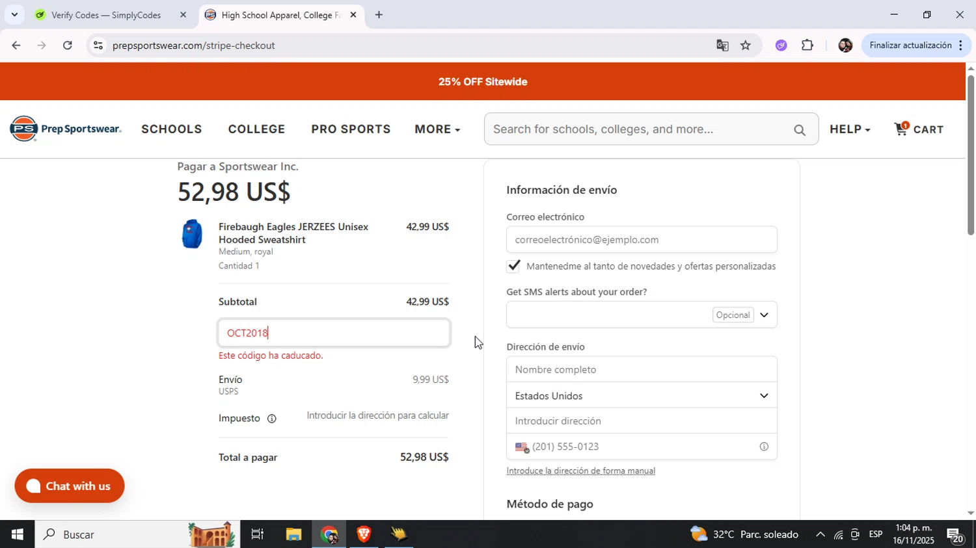The width and height of the screenshot is (976, 548).
Task: Click the CART link
Action: tap(929, 129)
